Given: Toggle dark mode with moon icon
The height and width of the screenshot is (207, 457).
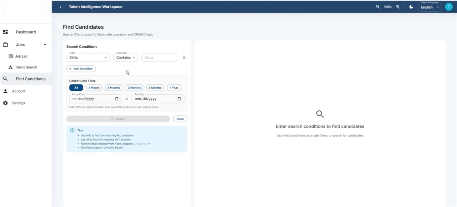Looking at the screenshot, I should [411, 7].
